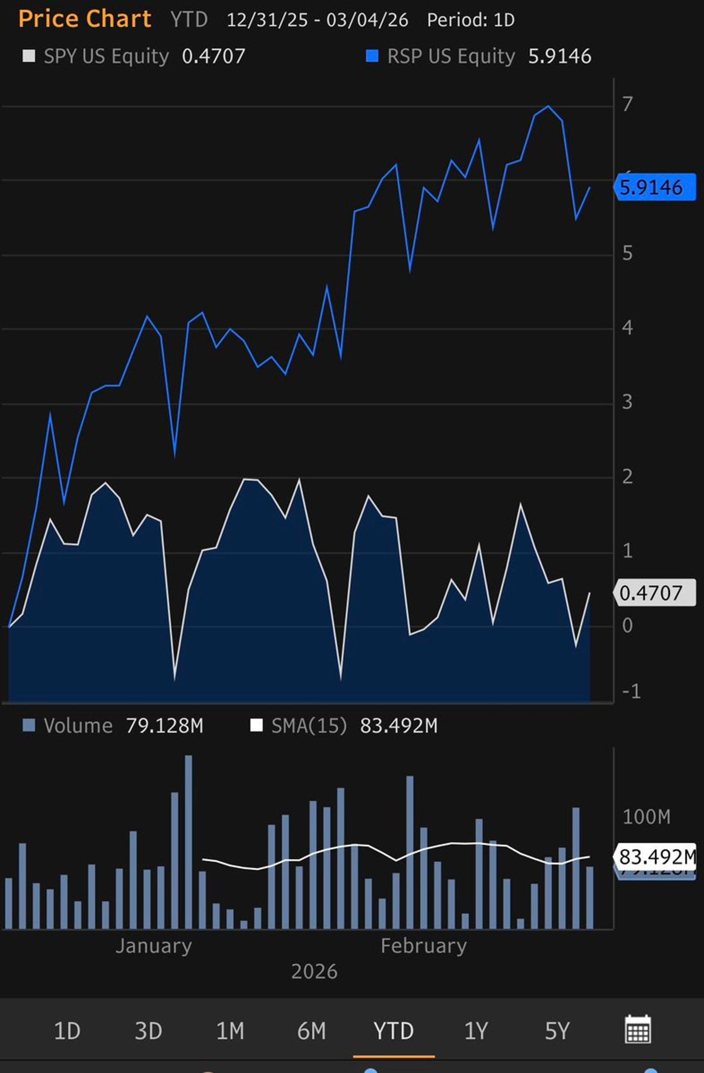Select the 1D time range tab

pos(67,1031)
